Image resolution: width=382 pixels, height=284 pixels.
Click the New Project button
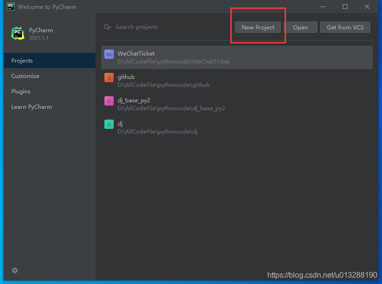(257, 27)
